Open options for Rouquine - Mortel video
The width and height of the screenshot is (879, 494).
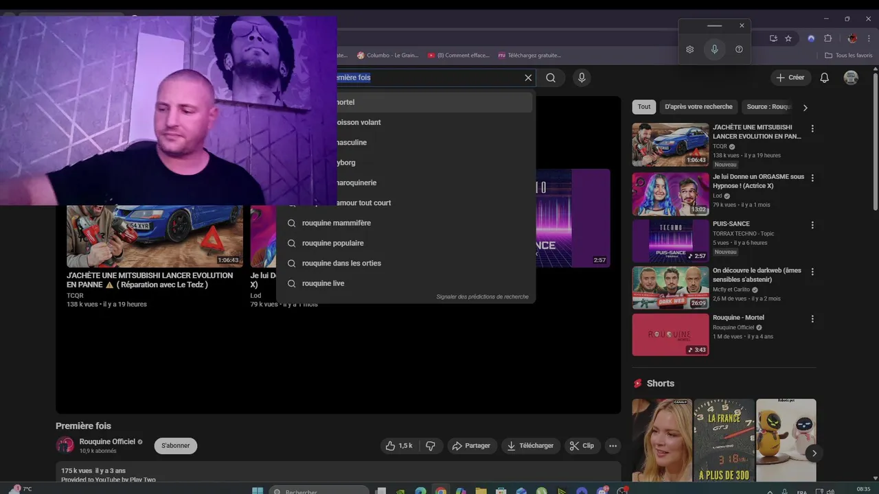tap(812, 319)
